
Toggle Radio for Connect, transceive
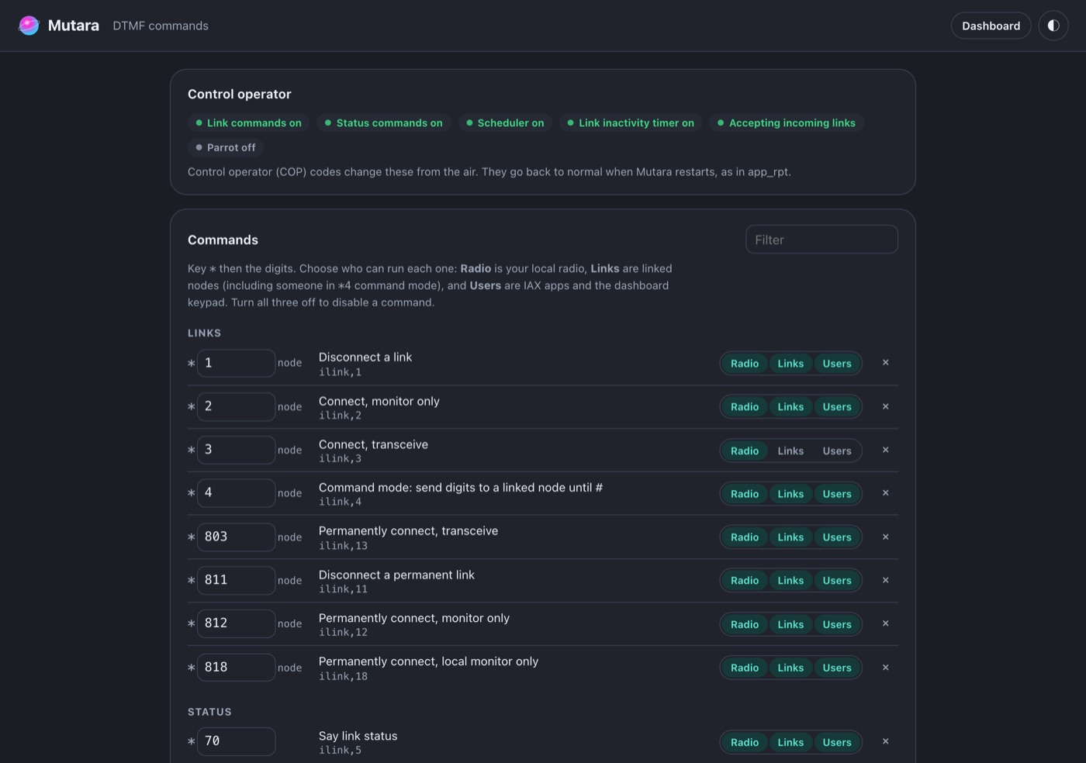[x=745, y=451]
